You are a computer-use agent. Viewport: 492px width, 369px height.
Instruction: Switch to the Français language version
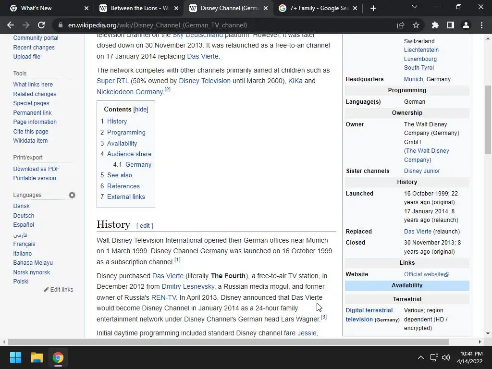click(x=24, y=244)
